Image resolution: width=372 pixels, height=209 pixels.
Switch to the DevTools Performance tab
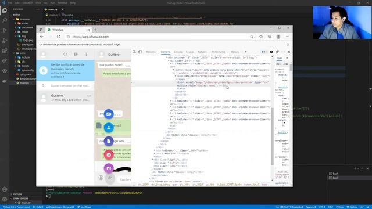coord(219,52)
